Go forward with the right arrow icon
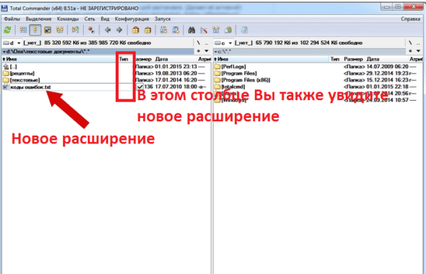 (119, 30)
